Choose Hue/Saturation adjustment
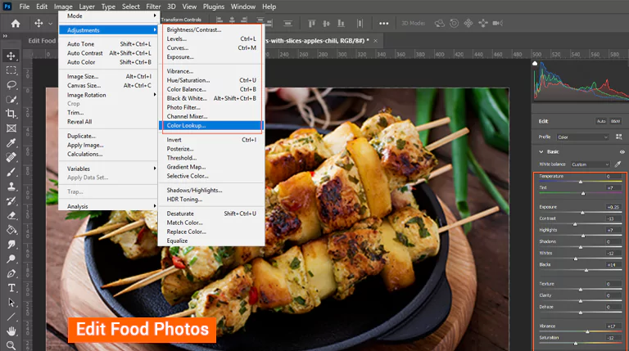This screenshot has height=351, width=629. click(x=211, y=80)
